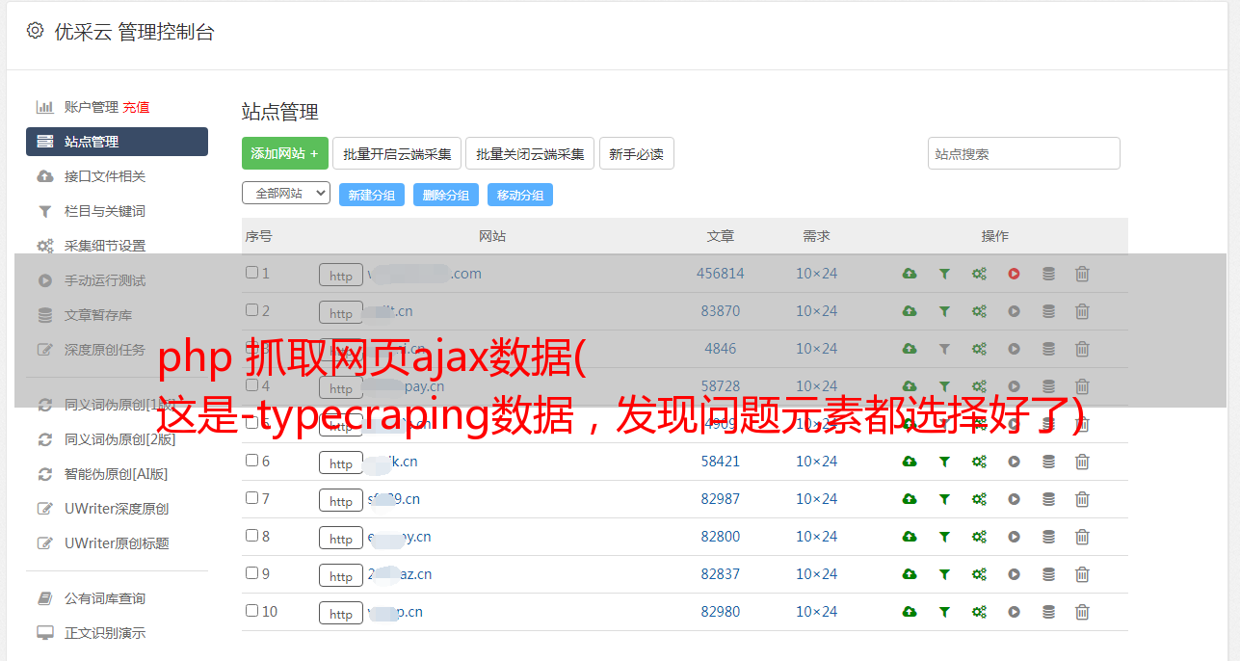The width and height of the screenshot is (1240, 661).
Task: Click the red 充值 recharge link
Action: [136, 107]
